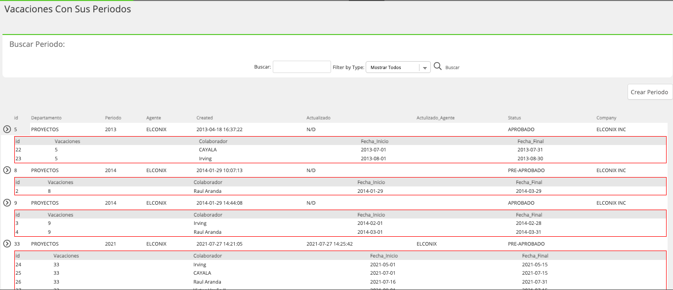Click CAYALA in vacation row 25
This screenshot has width=673, height=290.
pyautogui.click(x=202, y=273)
